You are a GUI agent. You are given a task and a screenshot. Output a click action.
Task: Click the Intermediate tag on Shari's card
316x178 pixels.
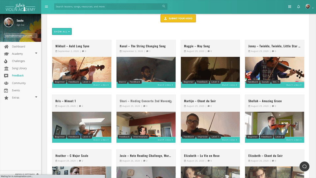pyautogui.click(x=140, y=137)
